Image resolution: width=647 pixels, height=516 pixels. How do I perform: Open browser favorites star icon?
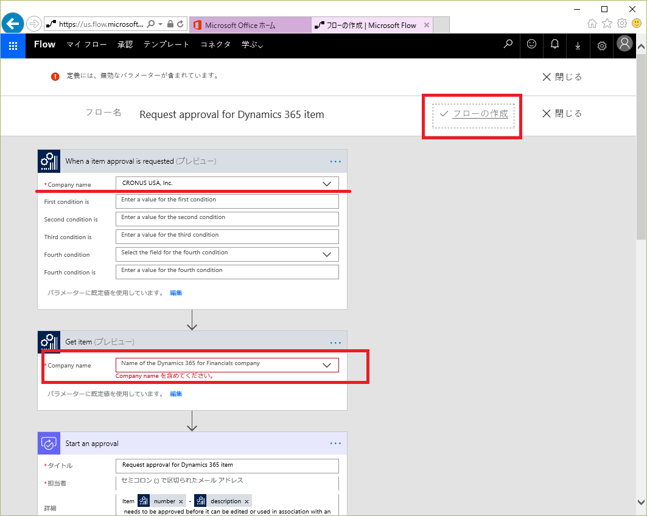[x=607, y=23]
